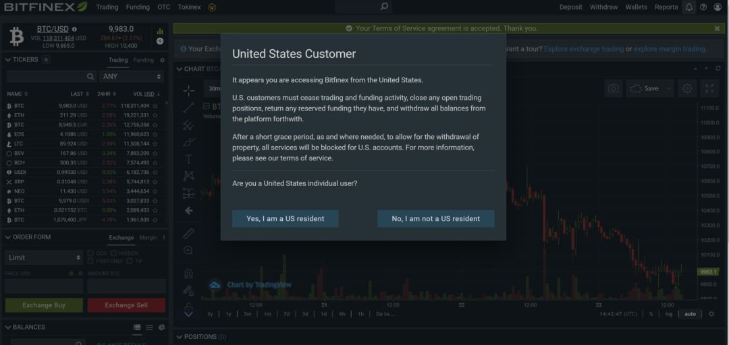This screenshot has width=729, height=345.
Task: Open Explore exchange trading link
Action: (584, 49)
